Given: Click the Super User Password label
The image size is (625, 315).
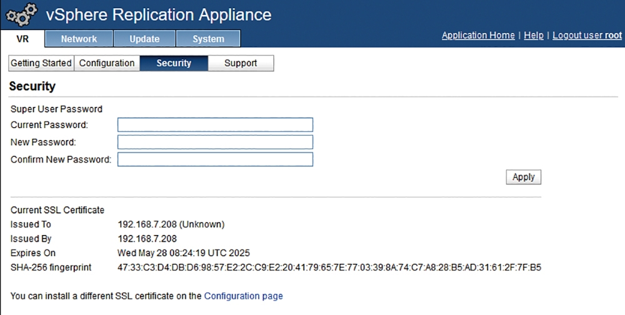Looking at the screenshot, I should [x=57, y=109].
